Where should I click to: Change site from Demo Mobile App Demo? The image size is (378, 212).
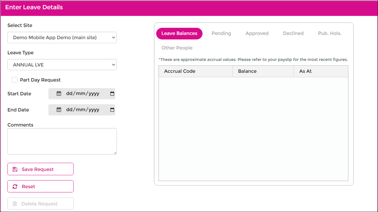click(x=62, y=38)
